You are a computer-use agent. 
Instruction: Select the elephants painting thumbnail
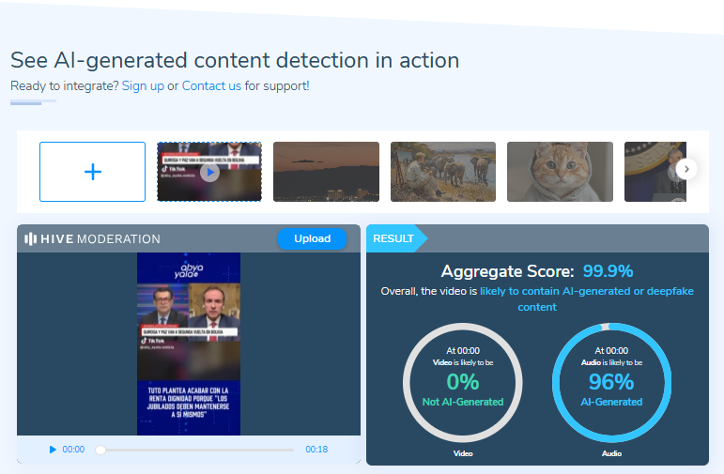tap(443, 172)
